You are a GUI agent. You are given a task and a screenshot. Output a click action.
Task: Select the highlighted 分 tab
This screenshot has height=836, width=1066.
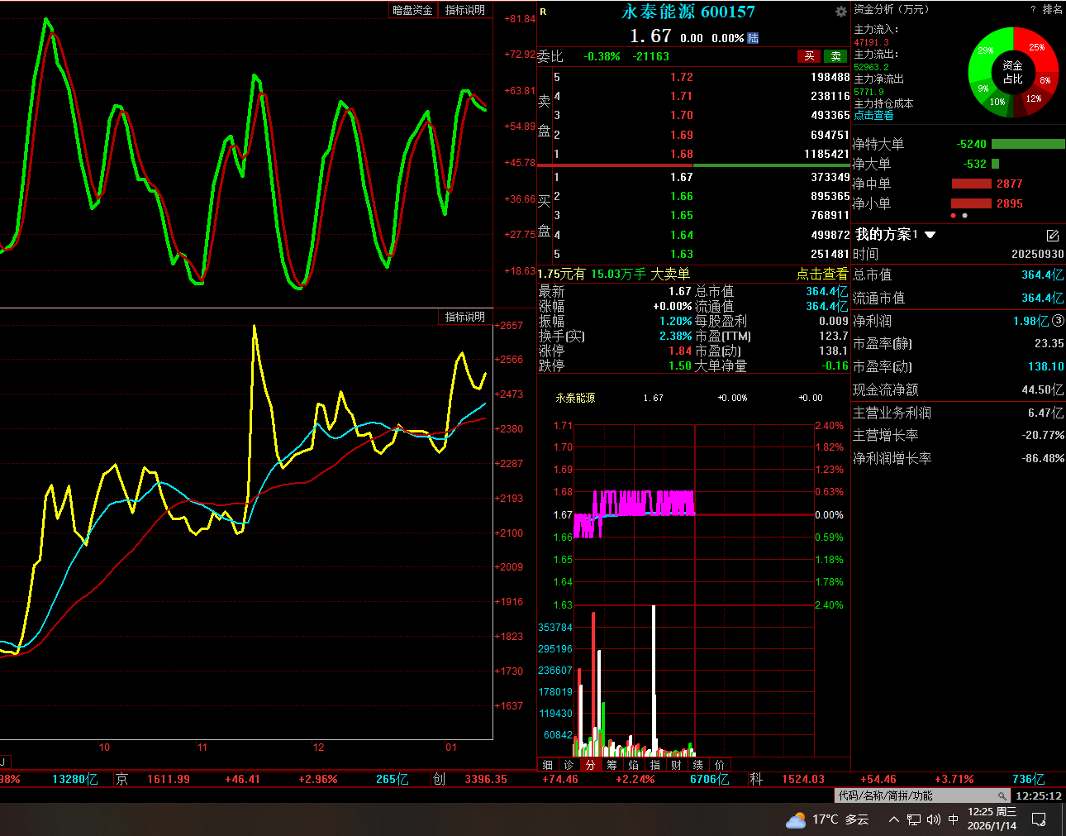coord(590,765)
